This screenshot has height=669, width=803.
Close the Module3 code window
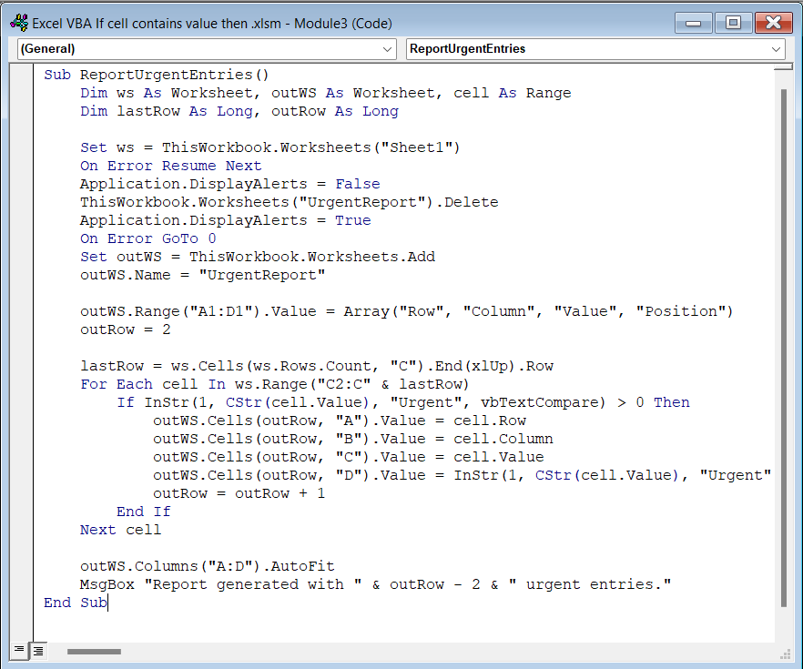[773, 23]
